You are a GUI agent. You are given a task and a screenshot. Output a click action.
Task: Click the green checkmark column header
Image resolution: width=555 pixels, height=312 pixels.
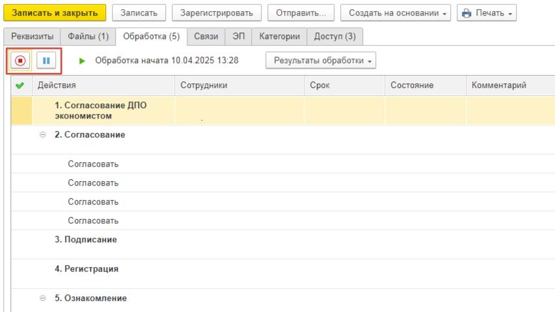pyautogui.click(x=20, y=85)
